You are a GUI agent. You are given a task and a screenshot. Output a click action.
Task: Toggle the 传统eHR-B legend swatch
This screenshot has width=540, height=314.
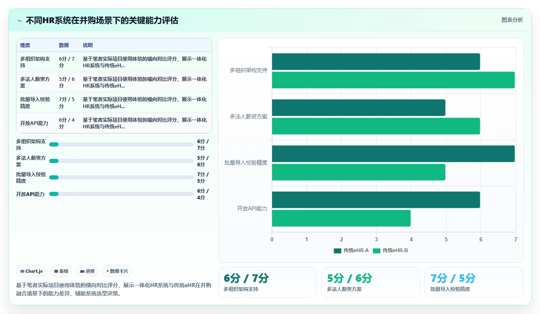(377, 250)
